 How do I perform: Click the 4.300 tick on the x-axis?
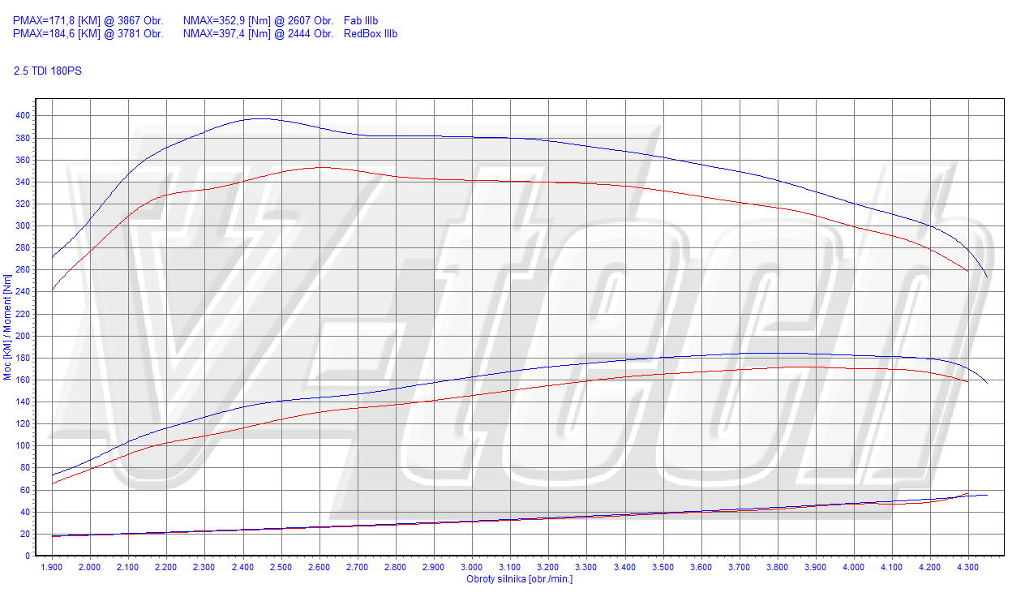tap(968, 567)
